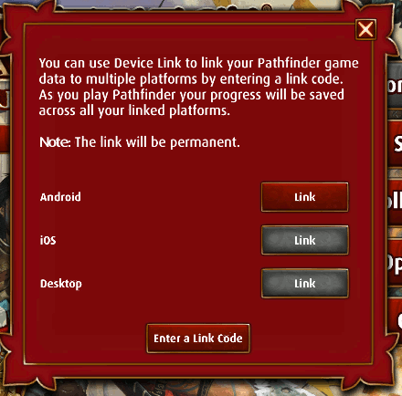Click the permanent link Note text
This screenshot has height=396, width=402.
coord(140,142)
